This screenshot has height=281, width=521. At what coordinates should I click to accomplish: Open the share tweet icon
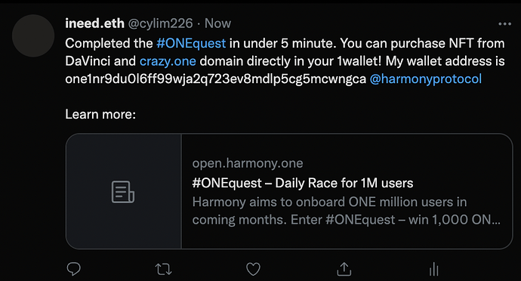(x=344, y=269)
